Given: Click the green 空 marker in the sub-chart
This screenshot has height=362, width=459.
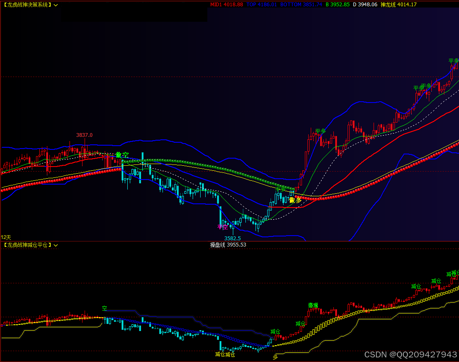Looking at the screenshot, I should click(105, 308).
